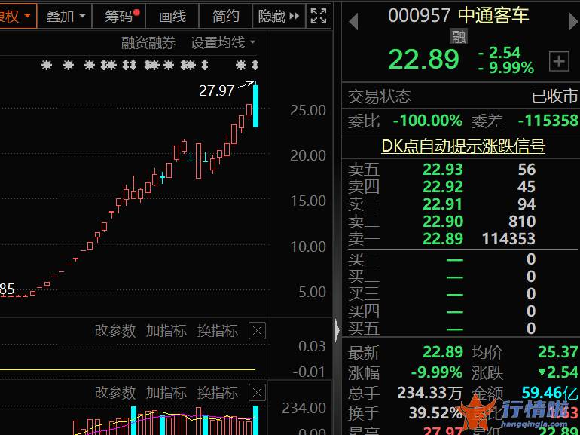Click 卖一 volume 114353
This screenshot has height=435, width=580.
point(508,239)
